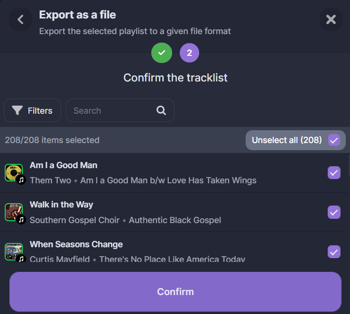
Task: Click the music note badge on Walk in the Way
Action: pyautogui.click(x=21, y=220)
